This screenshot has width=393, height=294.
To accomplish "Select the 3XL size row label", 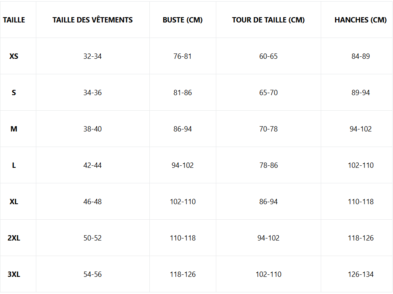I will (14, 274).
